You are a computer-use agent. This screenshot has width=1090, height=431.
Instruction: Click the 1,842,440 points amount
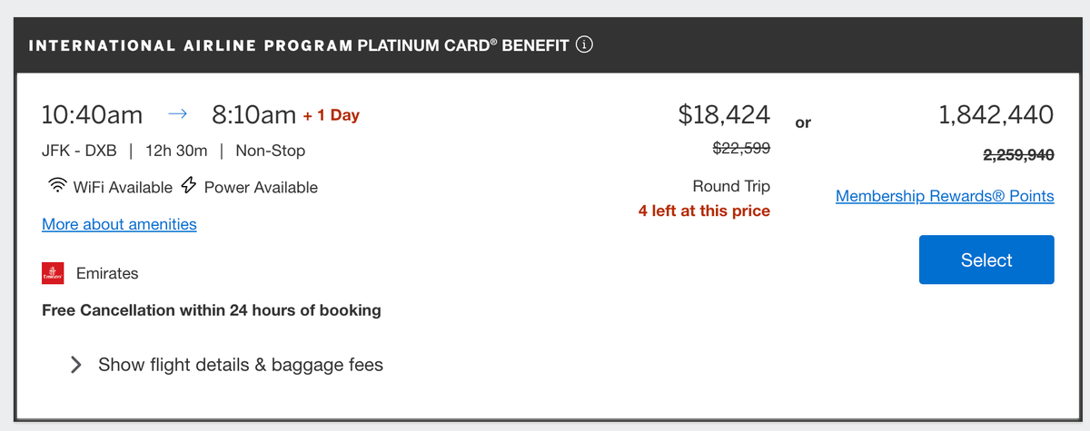point(996,115)
